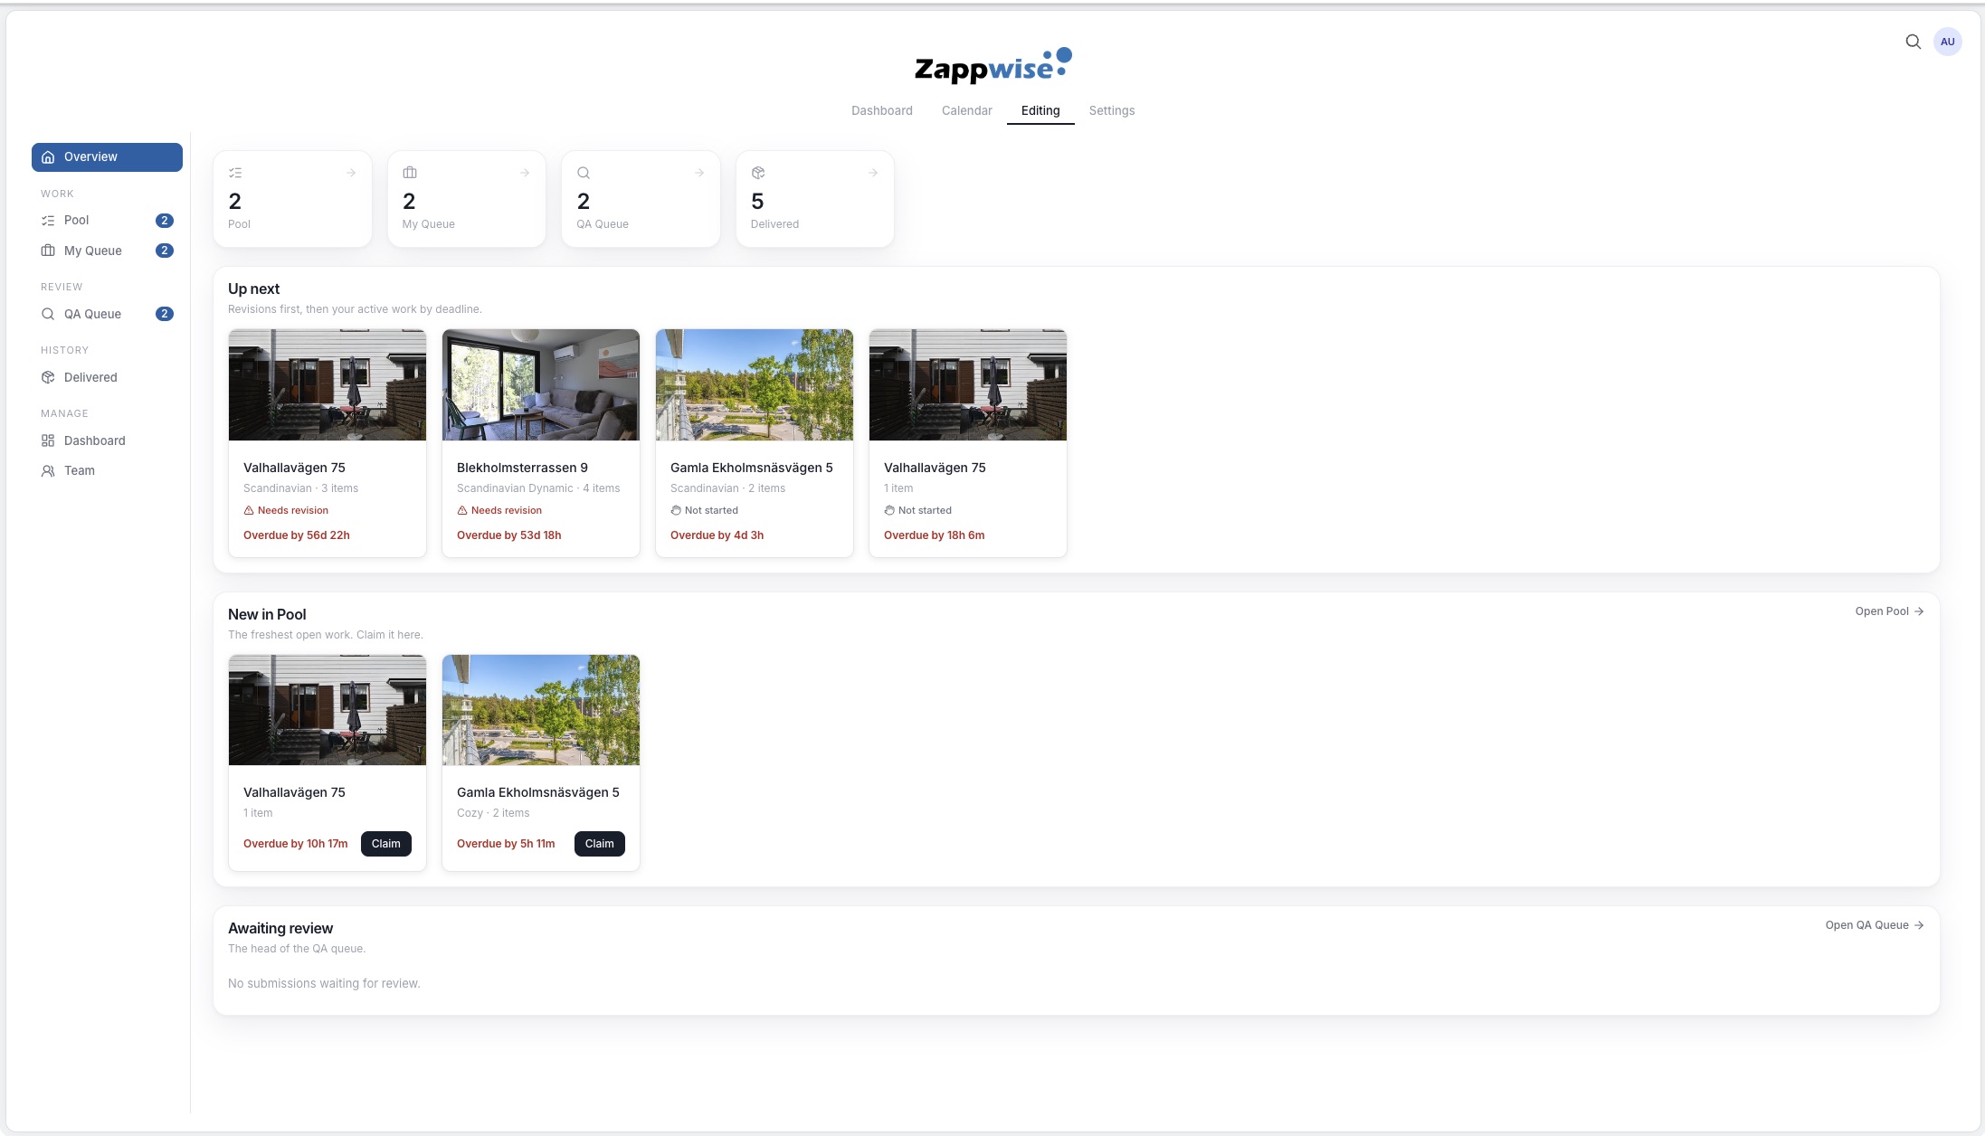The width and height of the screenshot is (1985, 1136).
Task: Click the search icon on QA Queue stat card
Action: point(584,173)
